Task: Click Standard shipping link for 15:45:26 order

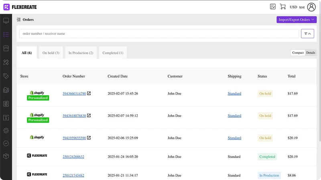Action: [x=234, y=94]
